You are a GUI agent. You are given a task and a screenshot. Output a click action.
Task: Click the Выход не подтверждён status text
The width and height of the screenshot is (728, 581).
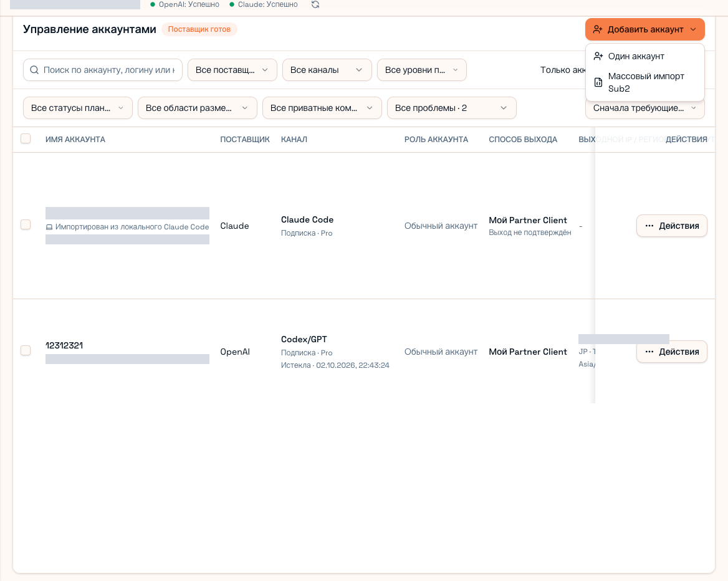[530, 233]
